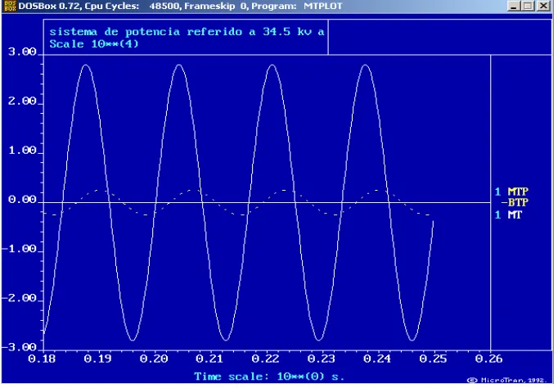Click the 0.21 time axis label
This screenshot has height=388, width=558.
pos(209,359)
